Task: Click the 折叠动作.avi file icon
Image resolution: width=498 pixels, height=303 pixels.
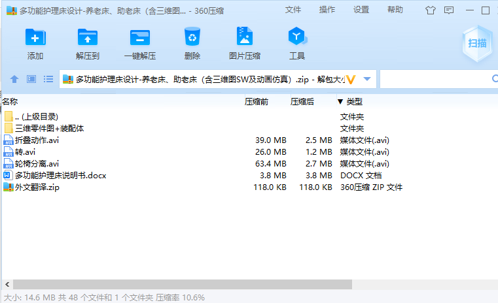Action: pos(9,140)
